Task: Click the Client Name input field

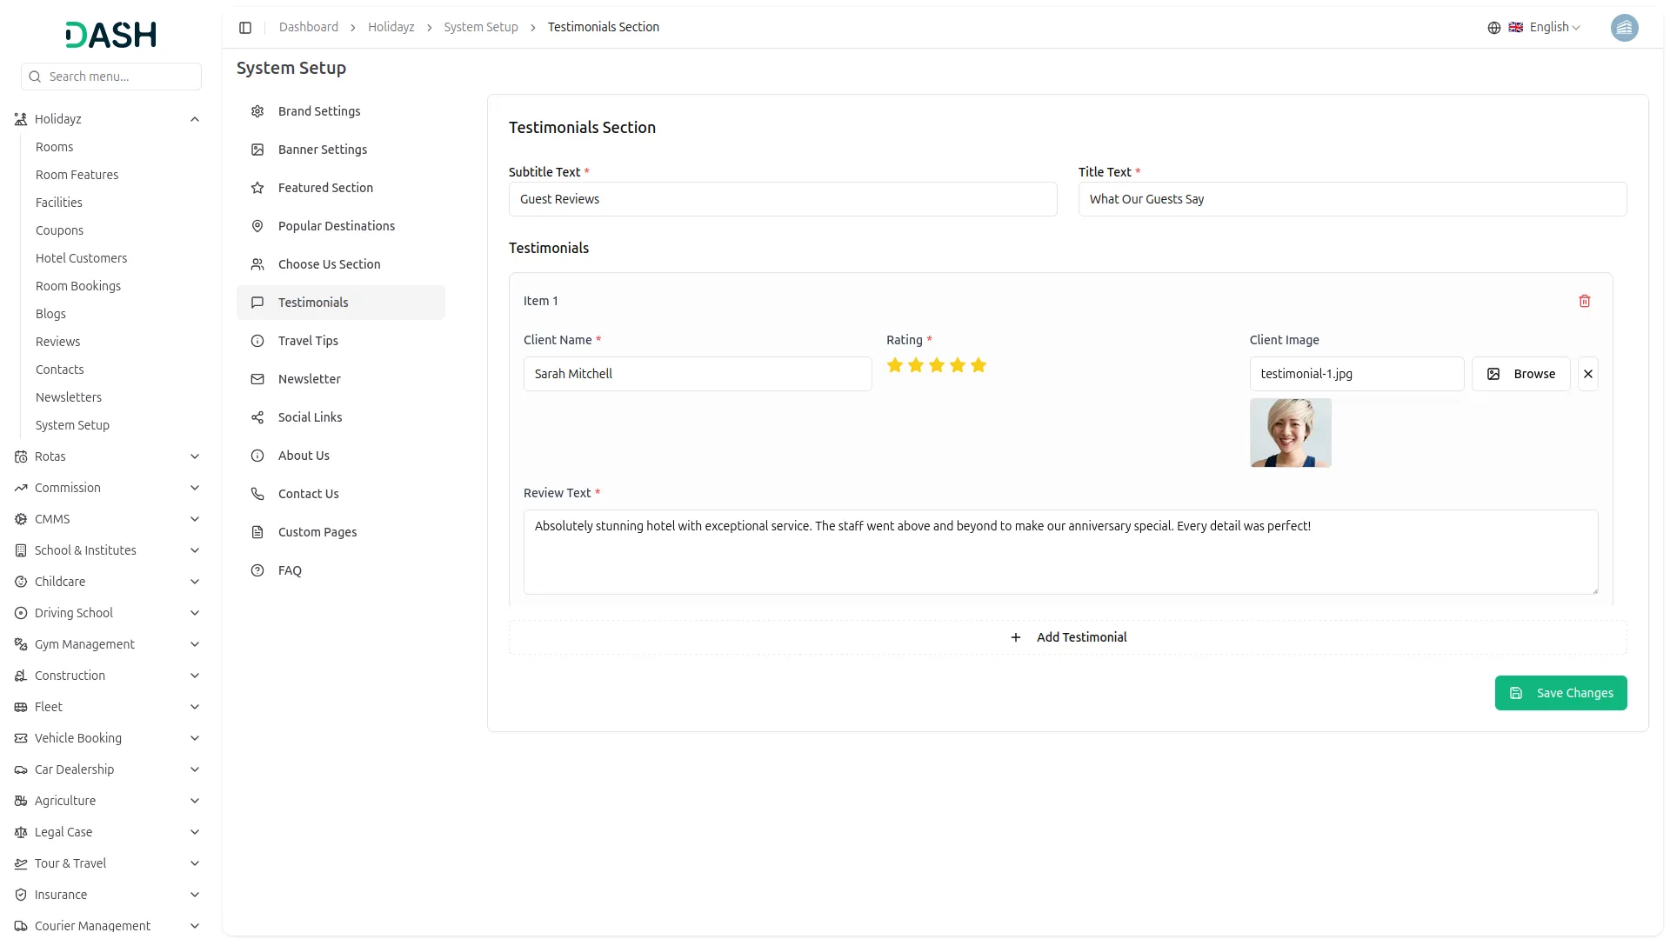Action: tap(697, 374)
